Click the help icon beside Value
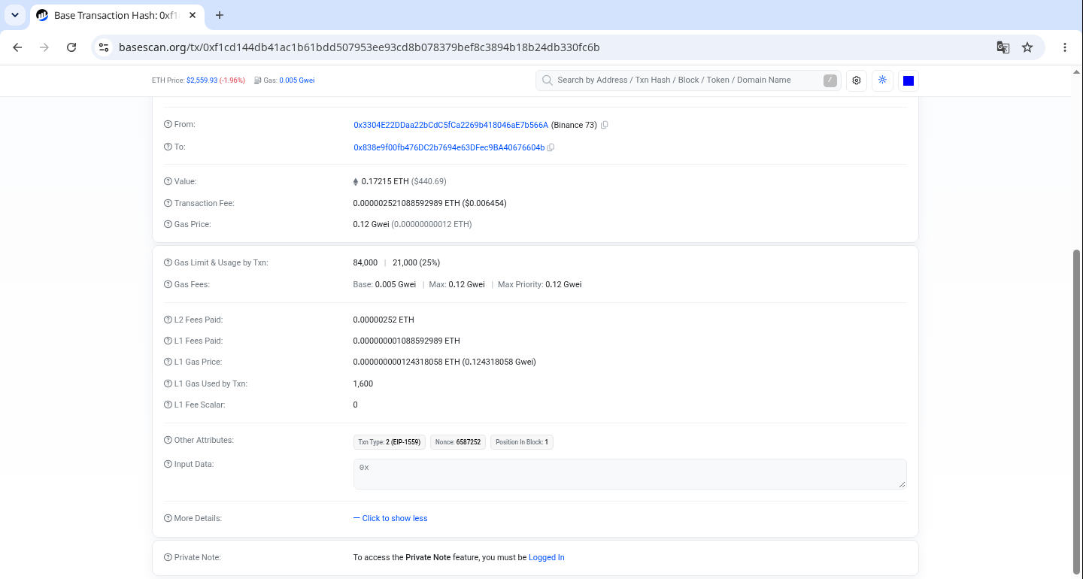The width and height of the screenshot is (1083, 579). [x=168, y=181]
